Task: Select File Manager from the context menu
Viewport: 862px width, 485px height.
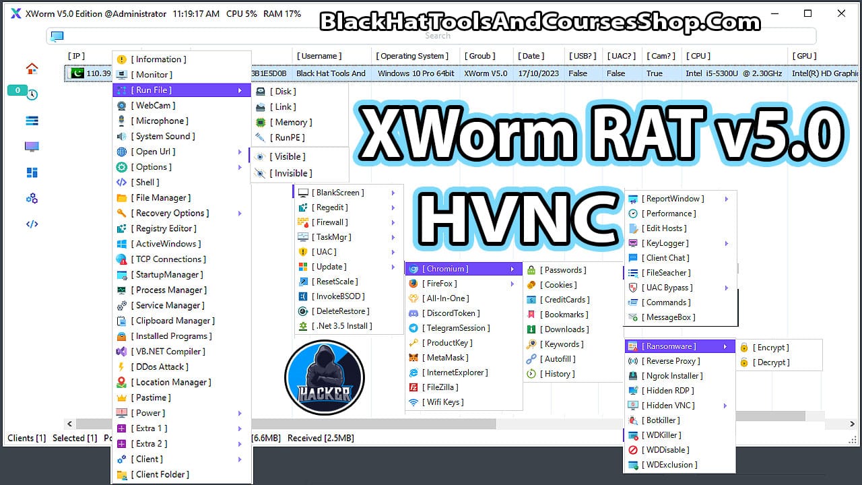Action: [154, 197]
